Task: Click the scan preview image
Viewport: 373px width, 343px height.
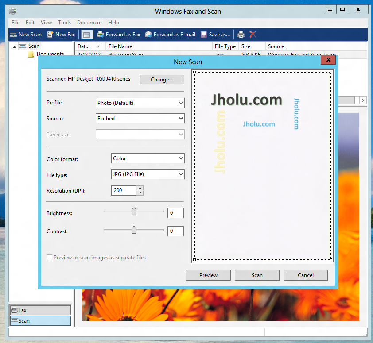Action: 262,166
